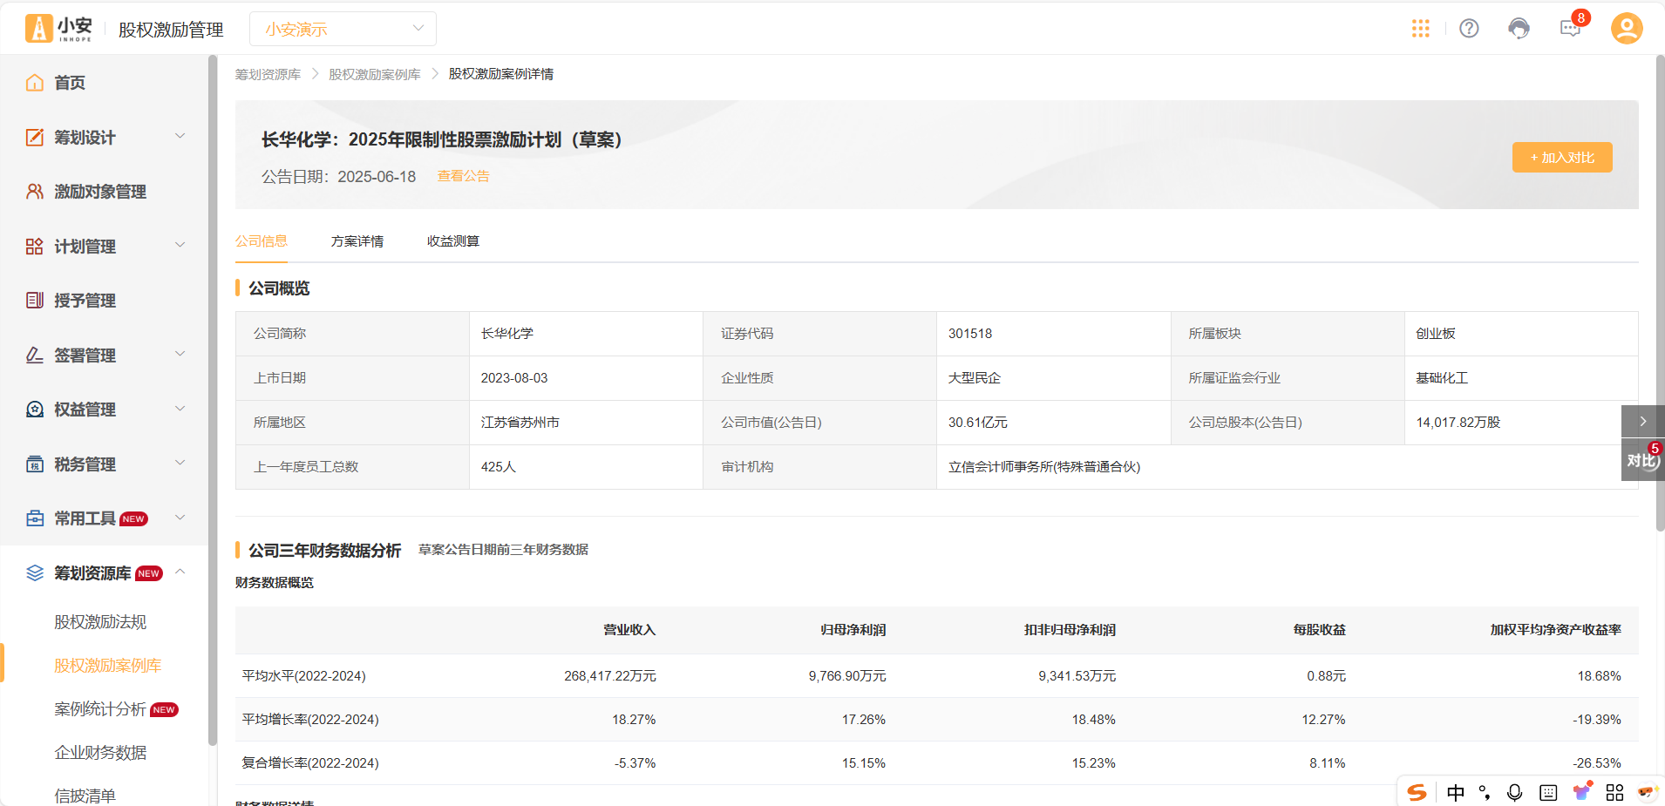
Task: Switch to the 公司信息 tab
Action: tap(262, 241)
